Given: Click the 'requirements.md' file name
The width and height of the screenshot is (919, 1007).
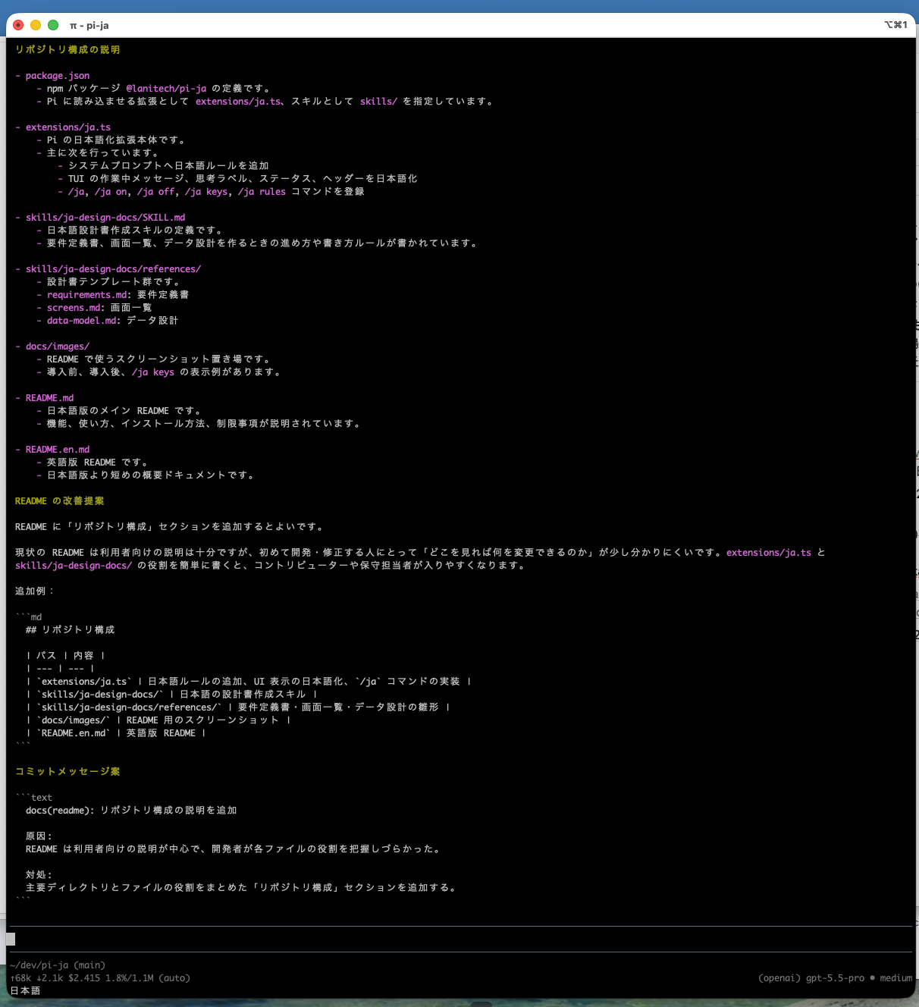Looking at the screenshot, I should click(x=87, y=295).
